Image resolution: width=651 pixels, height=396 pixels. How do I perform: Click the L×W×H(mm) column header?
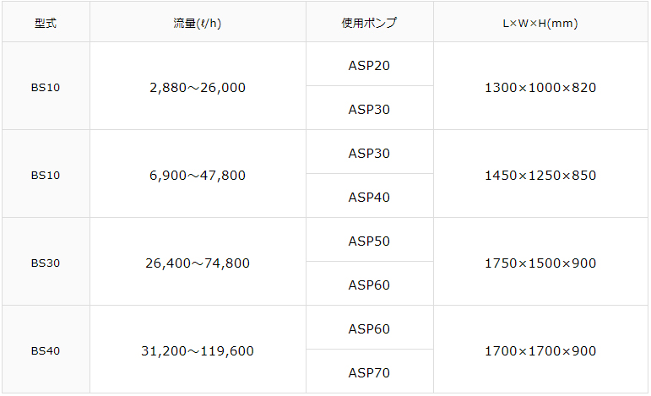pyautogui.click(x=540, y=24)
